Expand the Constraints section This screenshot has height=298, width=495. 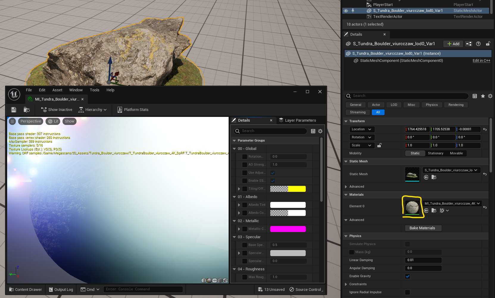point(346,284)
